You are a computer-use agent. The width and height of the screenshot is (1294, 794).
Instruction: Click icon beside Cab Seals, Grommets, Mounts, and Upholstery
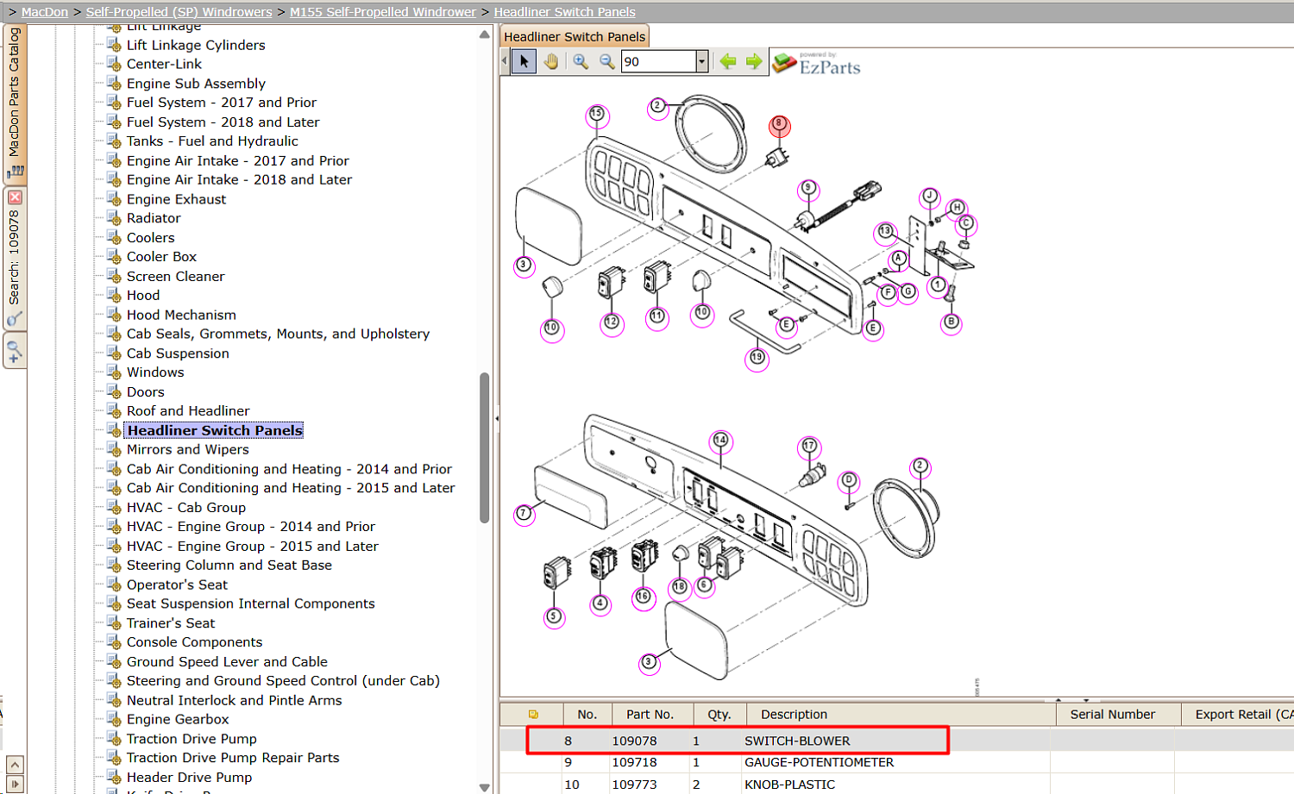114,334
